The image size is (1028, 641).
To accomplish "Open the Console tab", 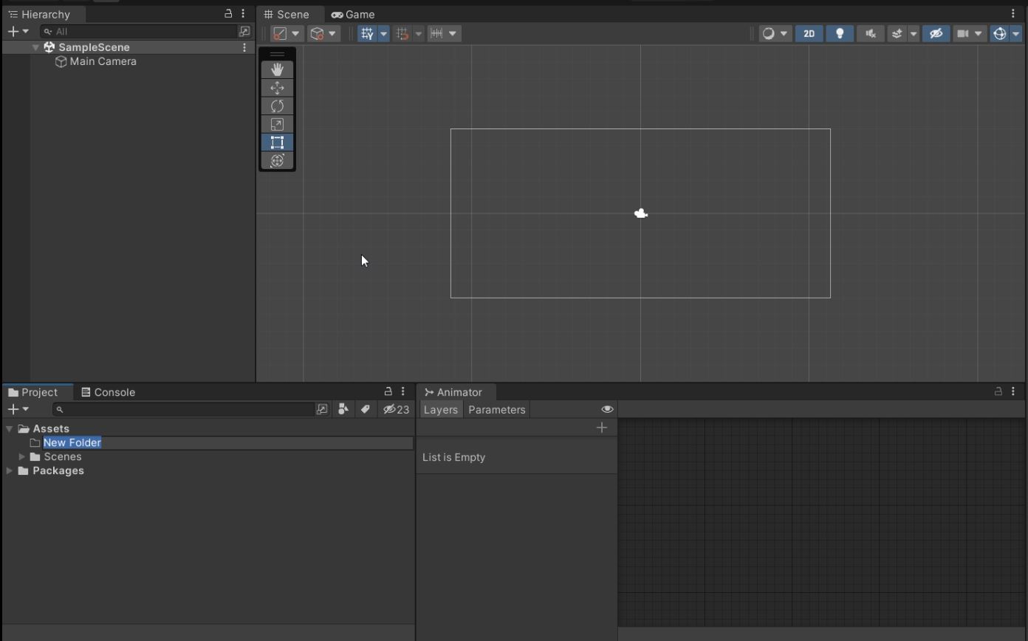I will 108,392.
